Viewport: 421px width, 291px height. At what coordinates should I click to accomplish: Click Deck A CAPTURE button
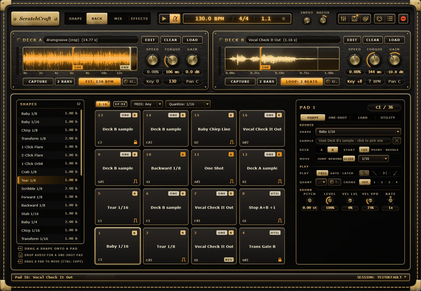pos(38,82)
